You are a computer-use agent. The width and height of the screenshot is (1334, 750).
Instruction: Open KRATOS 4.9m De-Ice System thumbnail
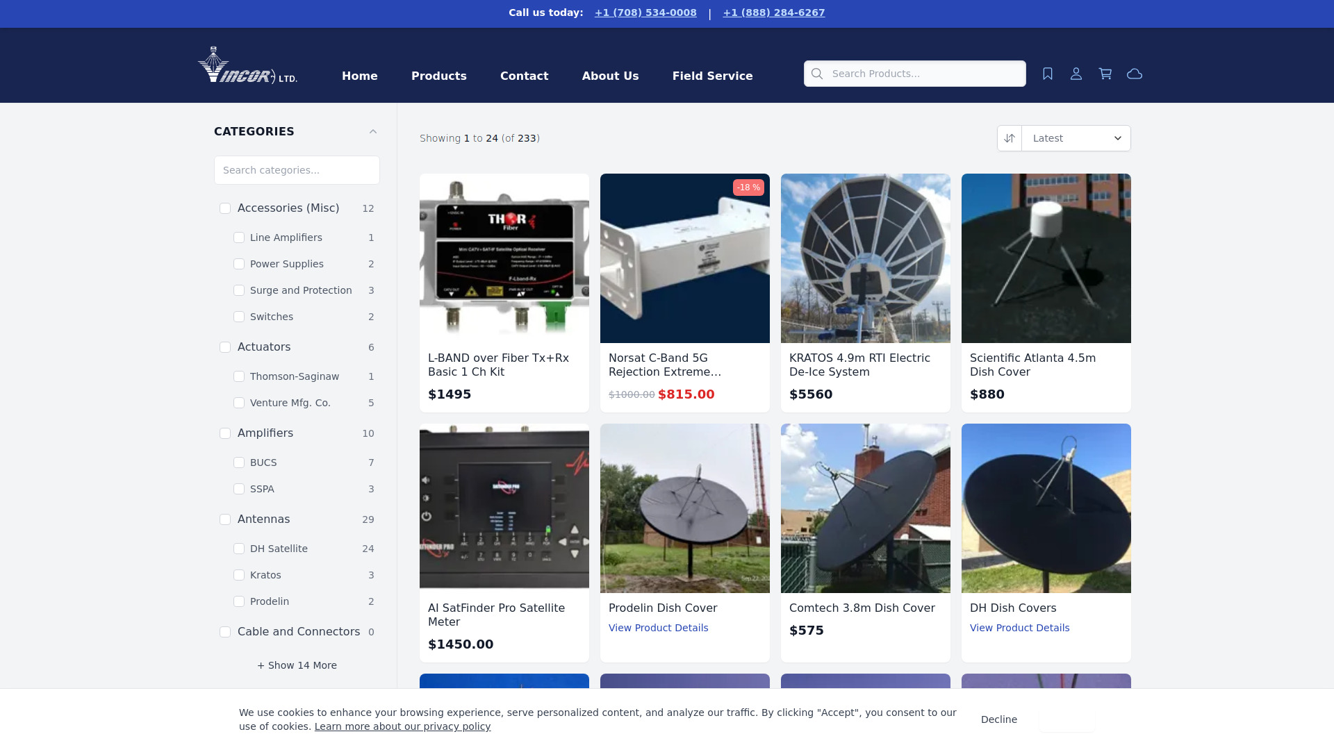point(866,258)
